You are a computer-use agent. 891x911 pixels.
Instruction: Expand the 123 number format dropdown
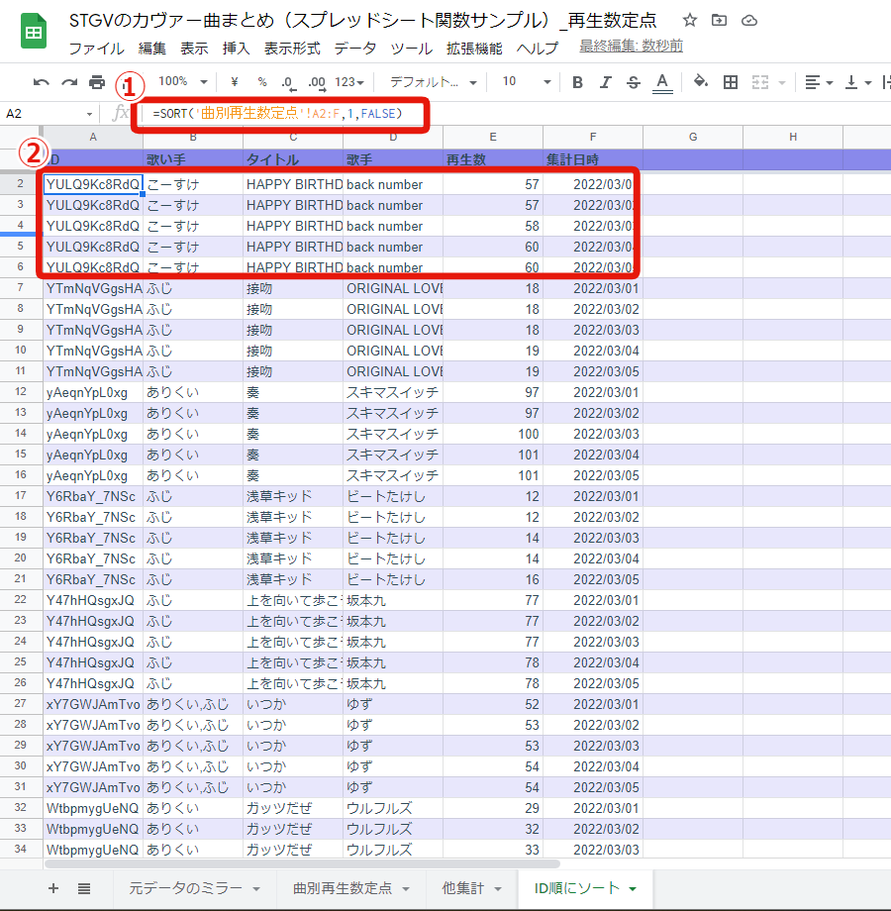(349, 82)
